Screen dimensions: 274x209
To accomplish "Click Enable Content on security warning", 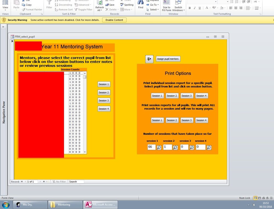I will click(114, 20).
